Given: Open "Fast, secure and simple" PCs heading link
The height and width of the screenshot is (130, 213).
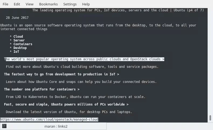Looking at the screenshot, I should tap(66, 104).
